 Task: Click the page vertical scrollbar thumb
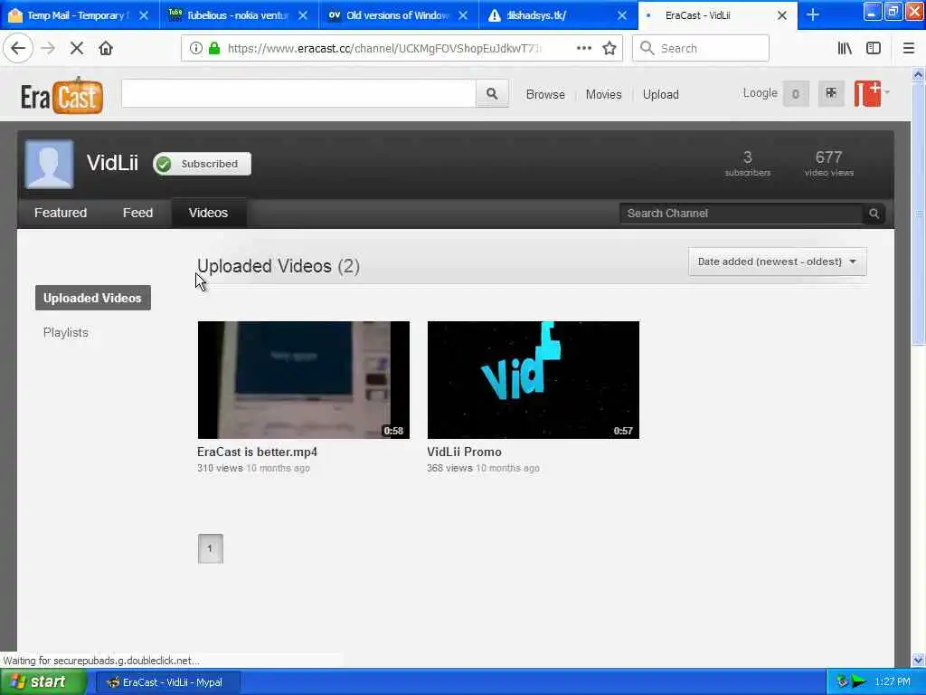pos(918,213)
